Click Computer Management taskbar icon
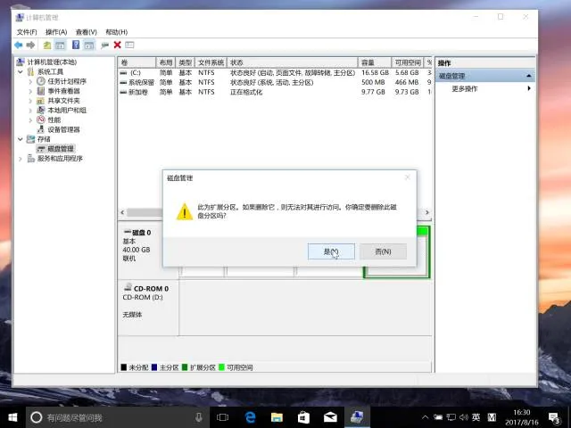Image resolution: width=571 pixels, height=428 pixels. (x=357, y=417)
